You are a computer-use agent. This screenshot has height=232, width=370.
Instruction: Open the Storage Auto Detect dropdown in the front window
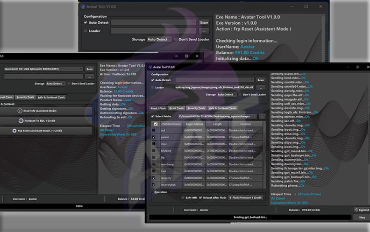point(226,95)
